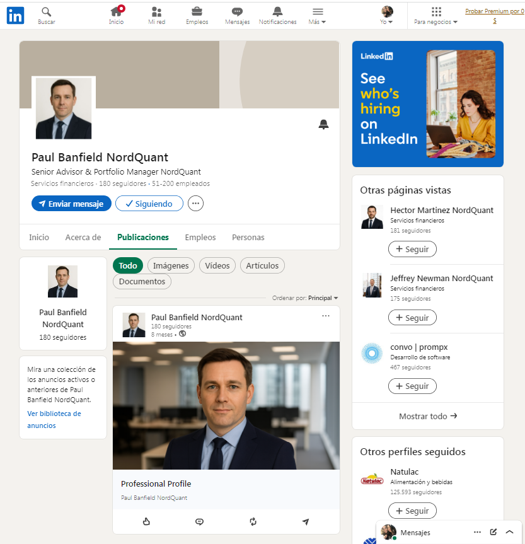Open convo | prompx page name

[419, 347]
